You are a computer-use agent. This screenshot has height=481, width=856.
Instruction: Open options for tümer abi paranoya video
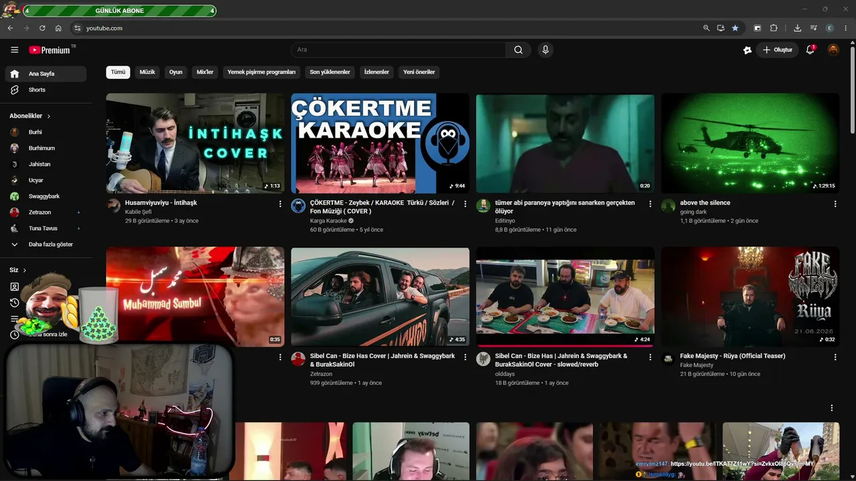pos(650,204)
